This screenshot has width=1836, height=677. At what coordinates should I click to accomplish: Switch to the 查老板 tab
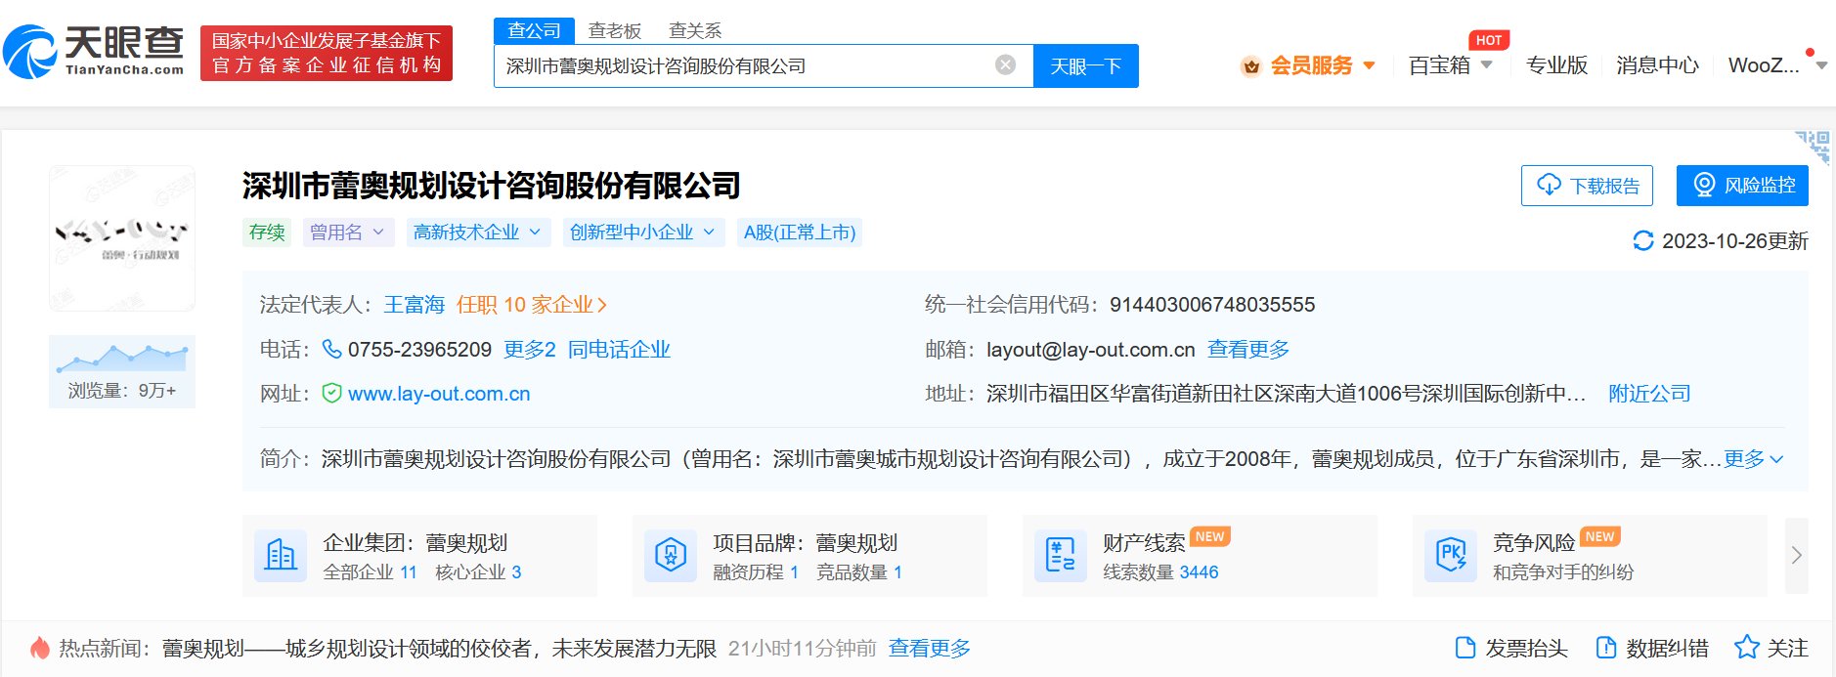tap(614, 30)
